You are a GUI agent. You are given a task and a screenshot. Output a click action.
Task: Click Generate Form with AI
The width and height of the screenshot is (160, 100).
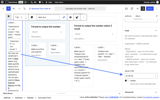point(40,9)
